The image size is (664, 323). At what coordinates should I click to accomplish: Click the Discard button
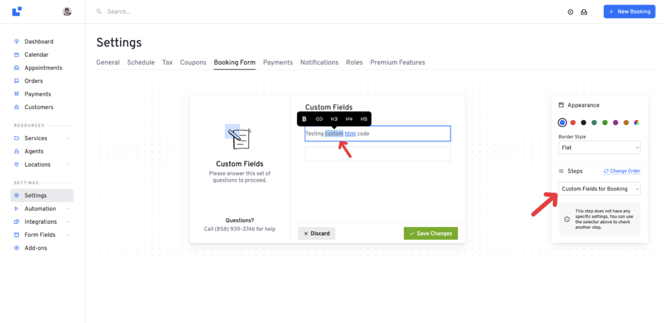[316, 233]
